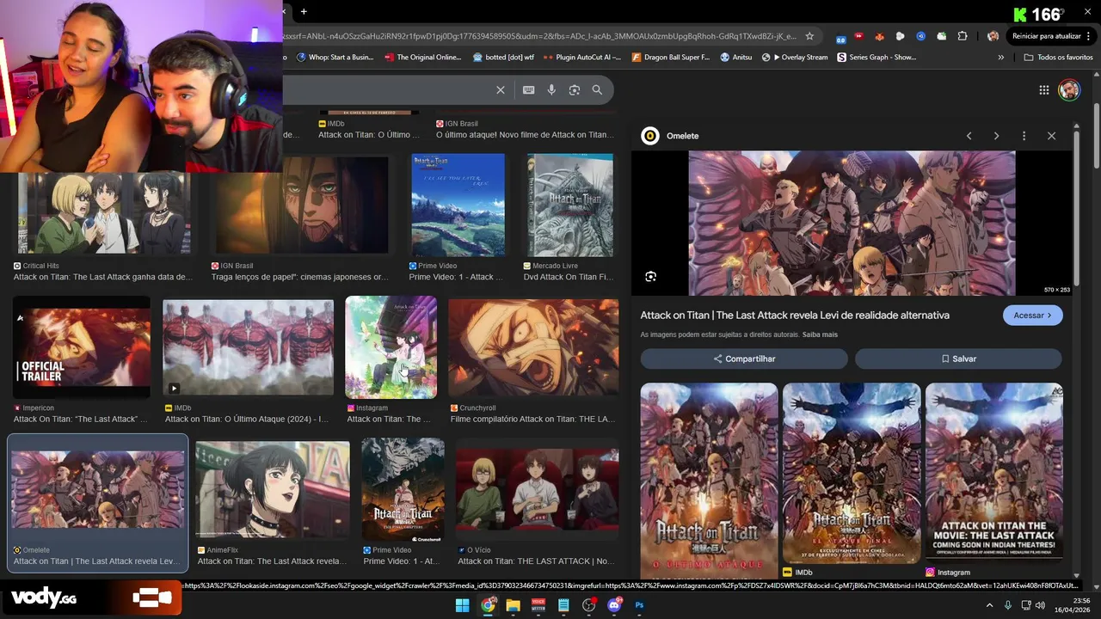The height and width of the screenshot is (619, 1101).
Task: Open IMDb colossal titans video thumbnail
Action: tap(249, 347)
